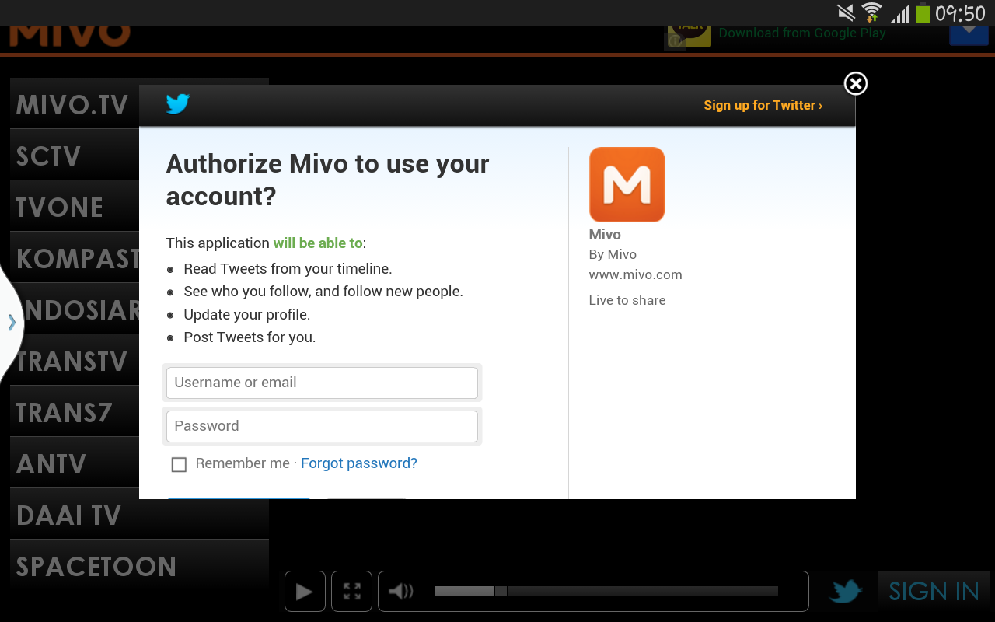The width and height of the screenshot is (995, 622).
Task: Click 'See who you follow' permission text
Action: (x=323, y=292)
